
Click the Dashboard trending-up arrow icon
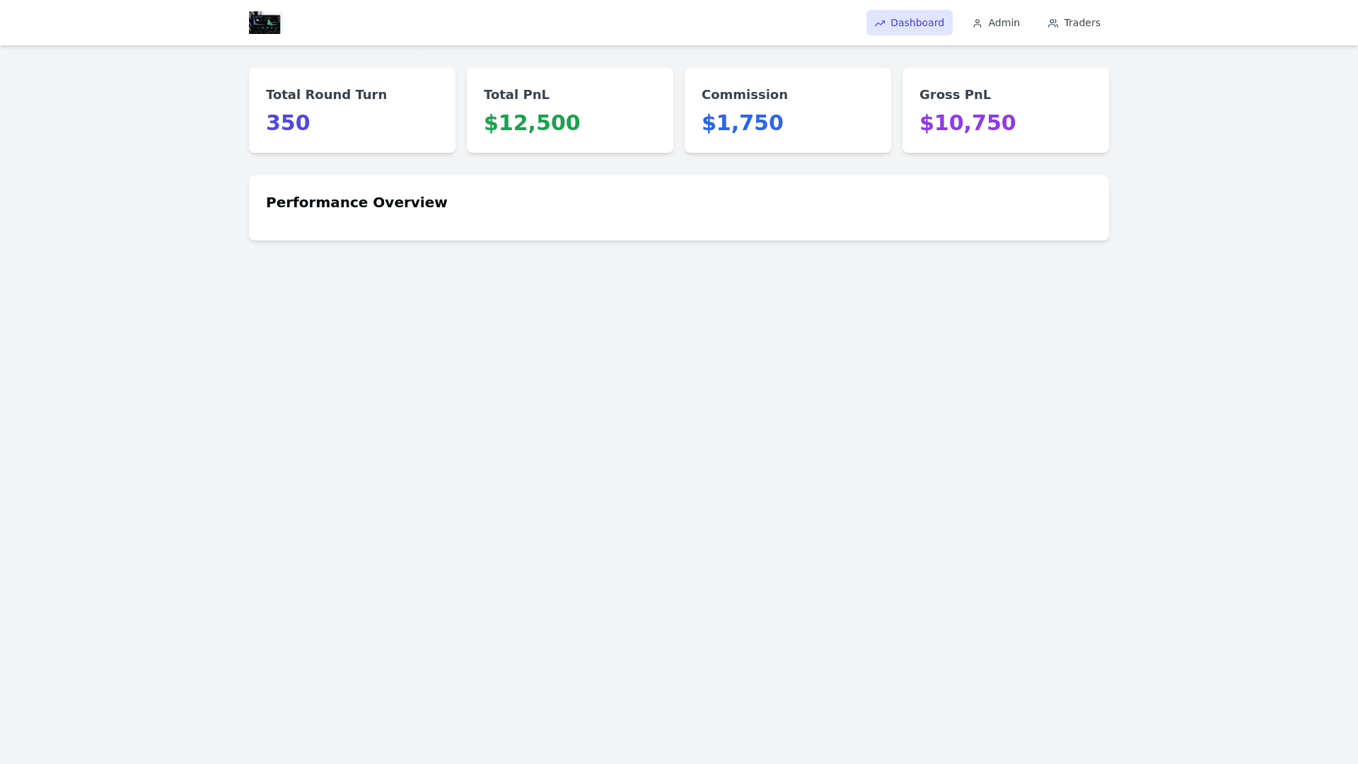[x=880, y=23]
